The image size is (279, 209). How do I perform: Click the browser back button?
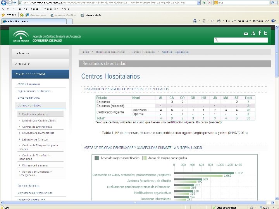click(4, 3)
